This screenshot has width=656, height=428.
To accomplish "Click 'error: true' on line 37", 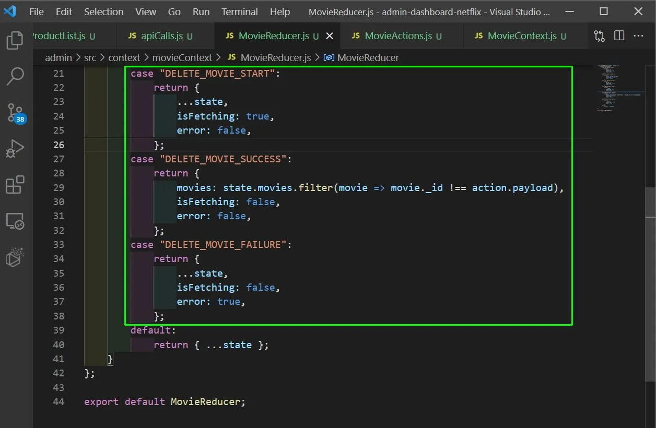I will 208,302.
